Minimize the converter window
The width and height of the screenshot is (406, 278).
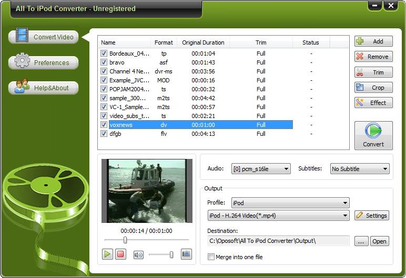tap(374, 5)
